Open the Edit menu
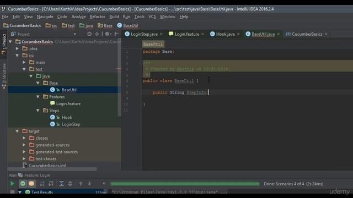This screenshot has height=198, width=353. coord(16,16)
